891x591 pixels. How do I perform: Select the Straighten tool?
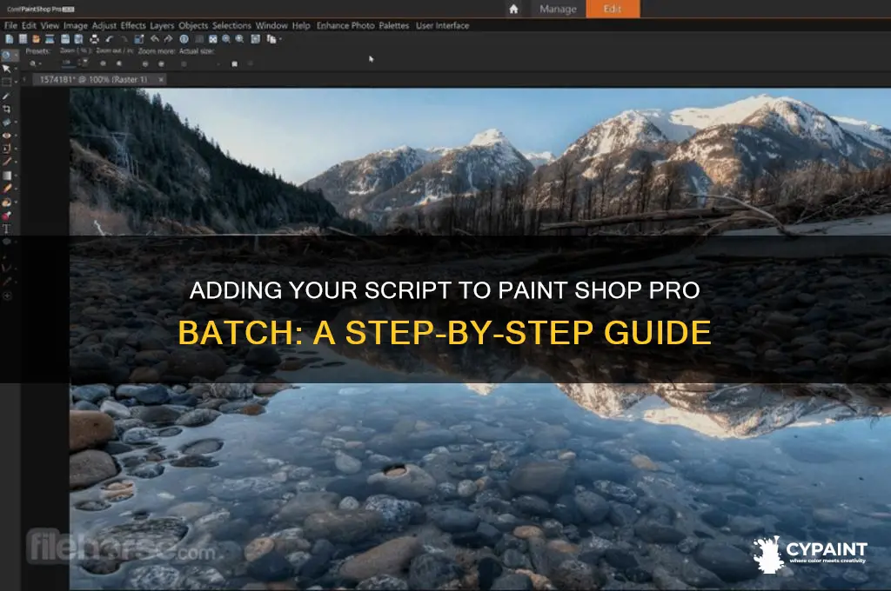[6, 122]
